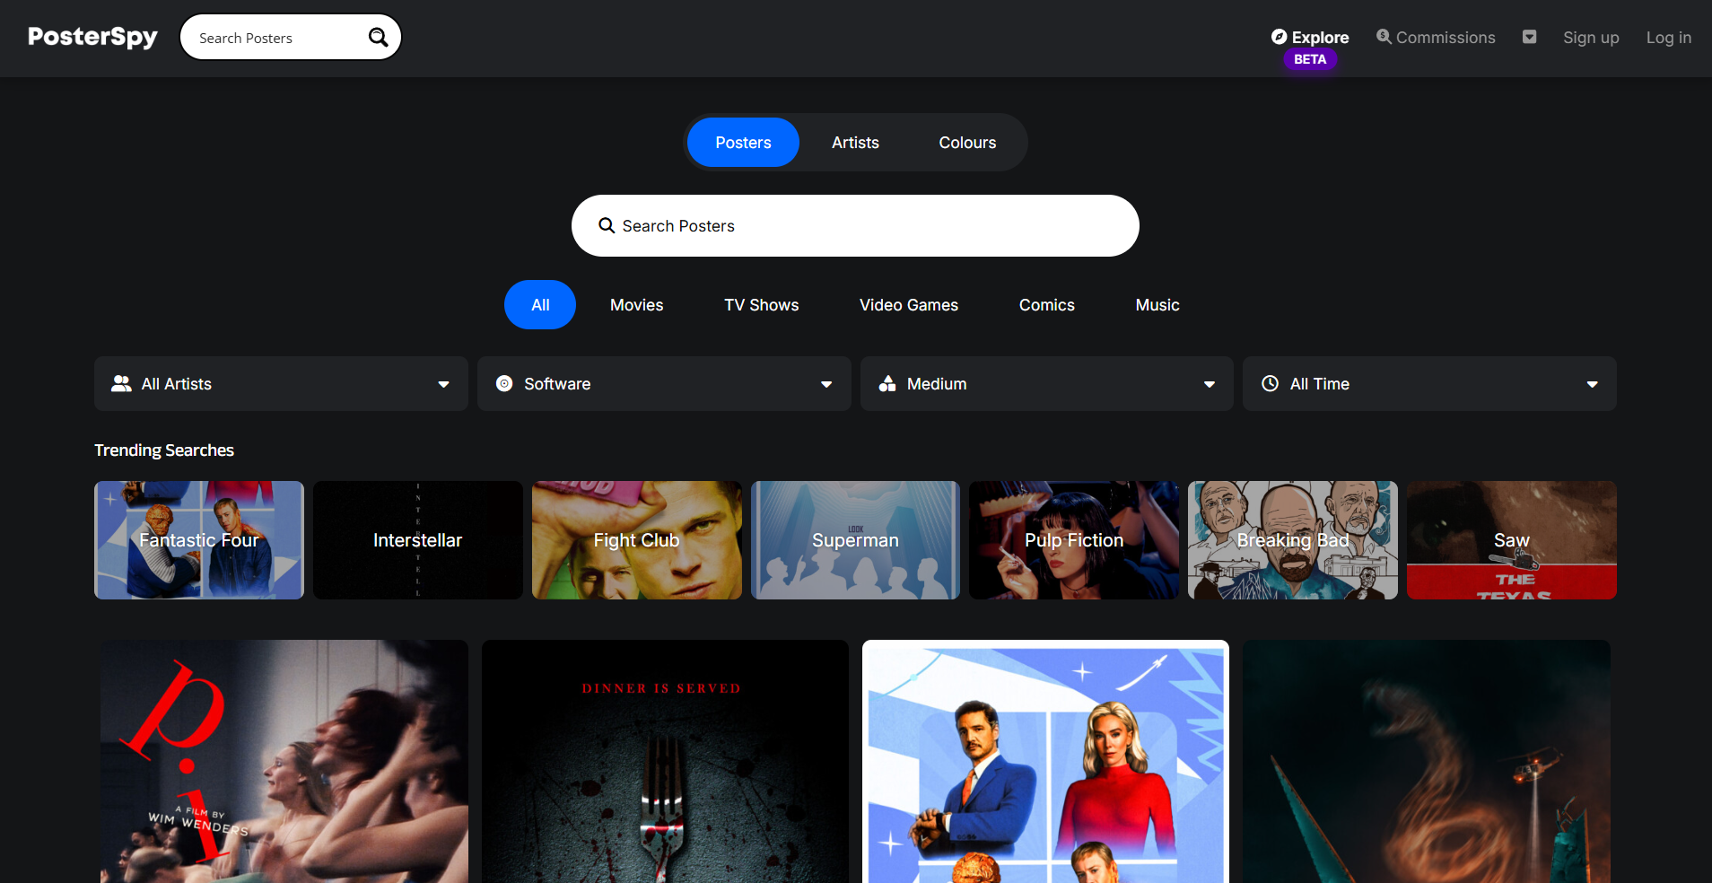The height and width of the screenshot is (883, 1712).
Task: Filter by Video Games category
Action: click(909, 305)
